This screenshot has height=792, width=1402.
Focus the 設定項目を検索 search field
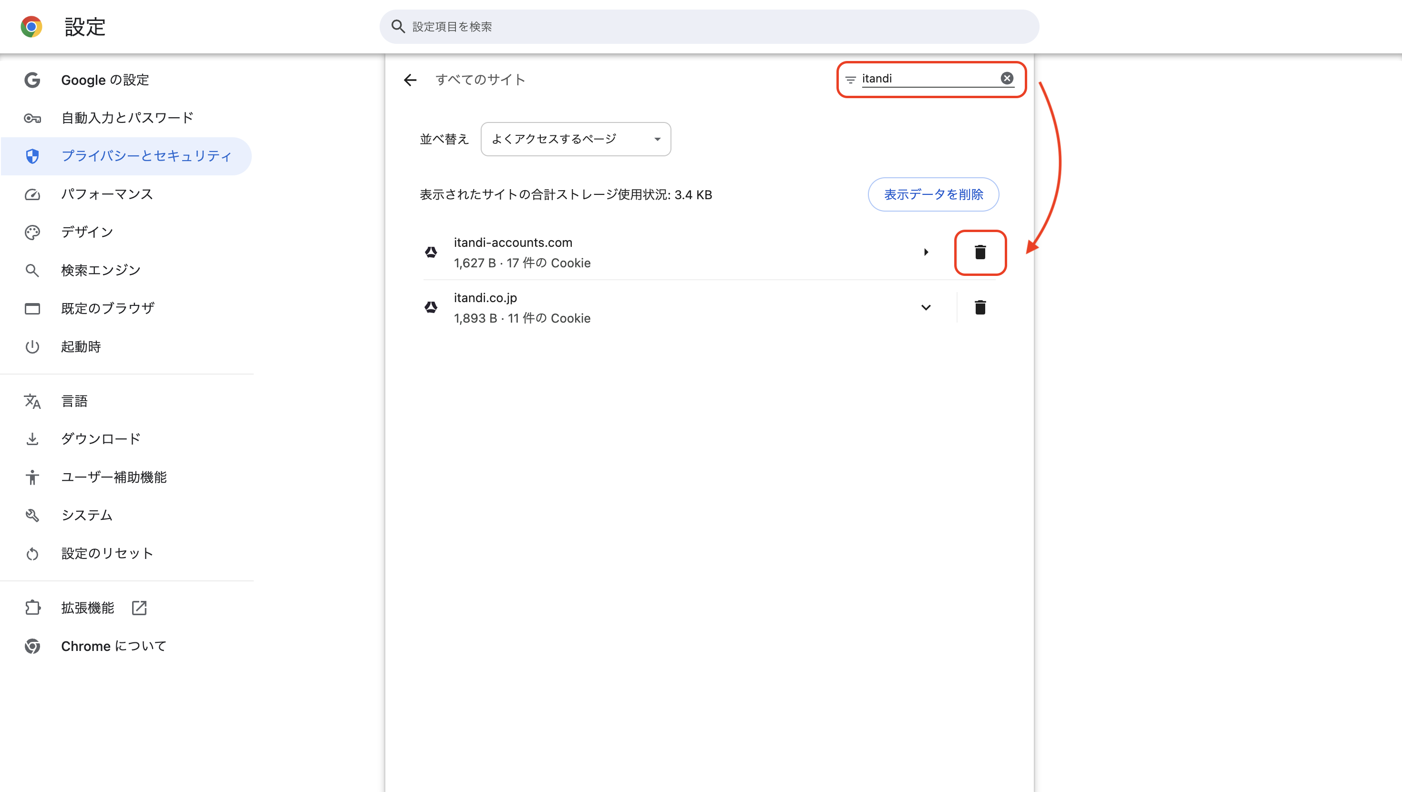[709, 26]
